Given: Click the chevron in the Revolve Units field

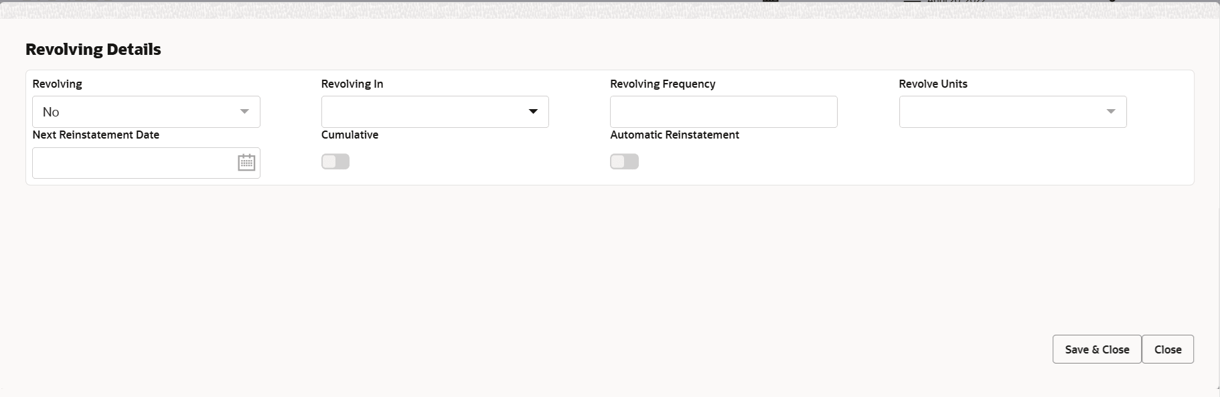Looking at the screenshot, I should coord(1112,112).
